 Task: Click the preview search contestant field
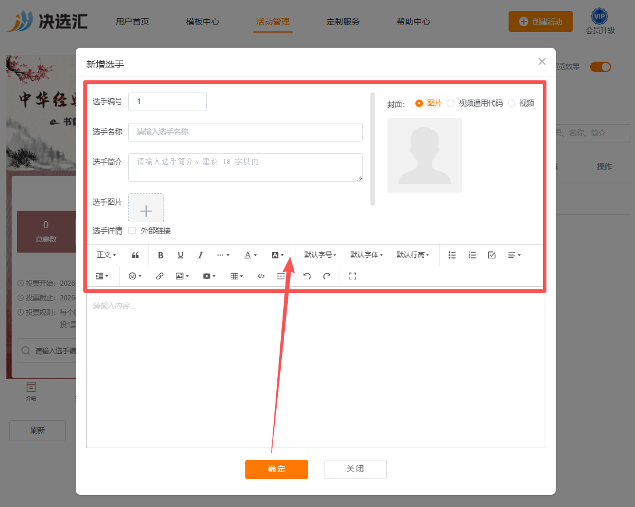(x=47, y=350)
